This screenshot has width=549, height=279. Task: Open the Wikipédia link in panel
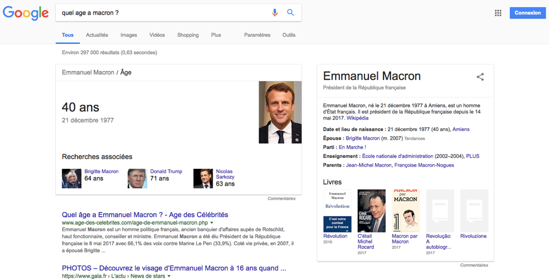click(x=357, y=118)
